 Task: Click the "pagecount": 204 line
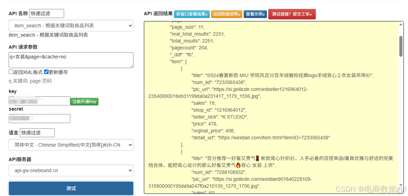tap(189, 48)
